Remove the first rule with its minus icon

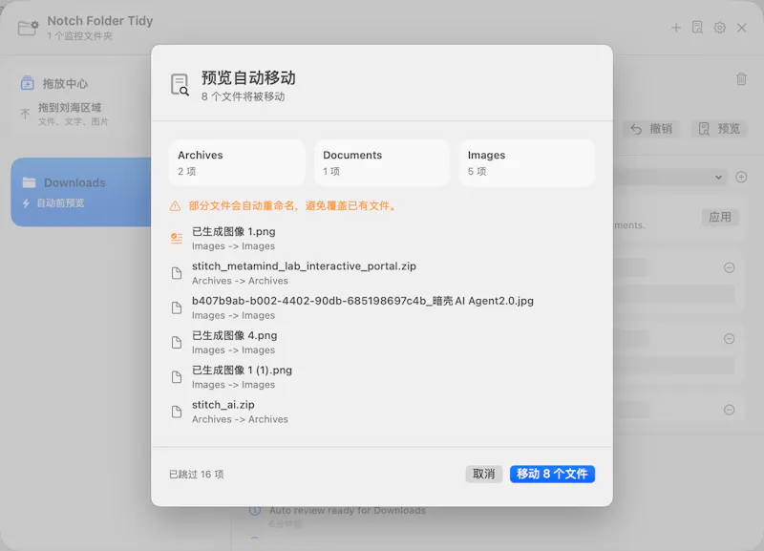pos(729,267)
